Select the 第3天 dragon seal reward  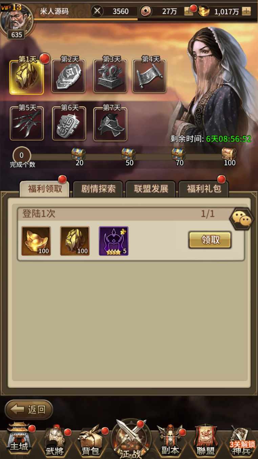point(110,76)
